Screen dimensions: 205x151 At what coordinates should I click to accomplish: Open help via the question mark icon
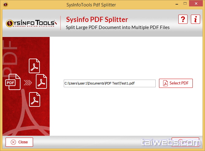pos(183,20)
